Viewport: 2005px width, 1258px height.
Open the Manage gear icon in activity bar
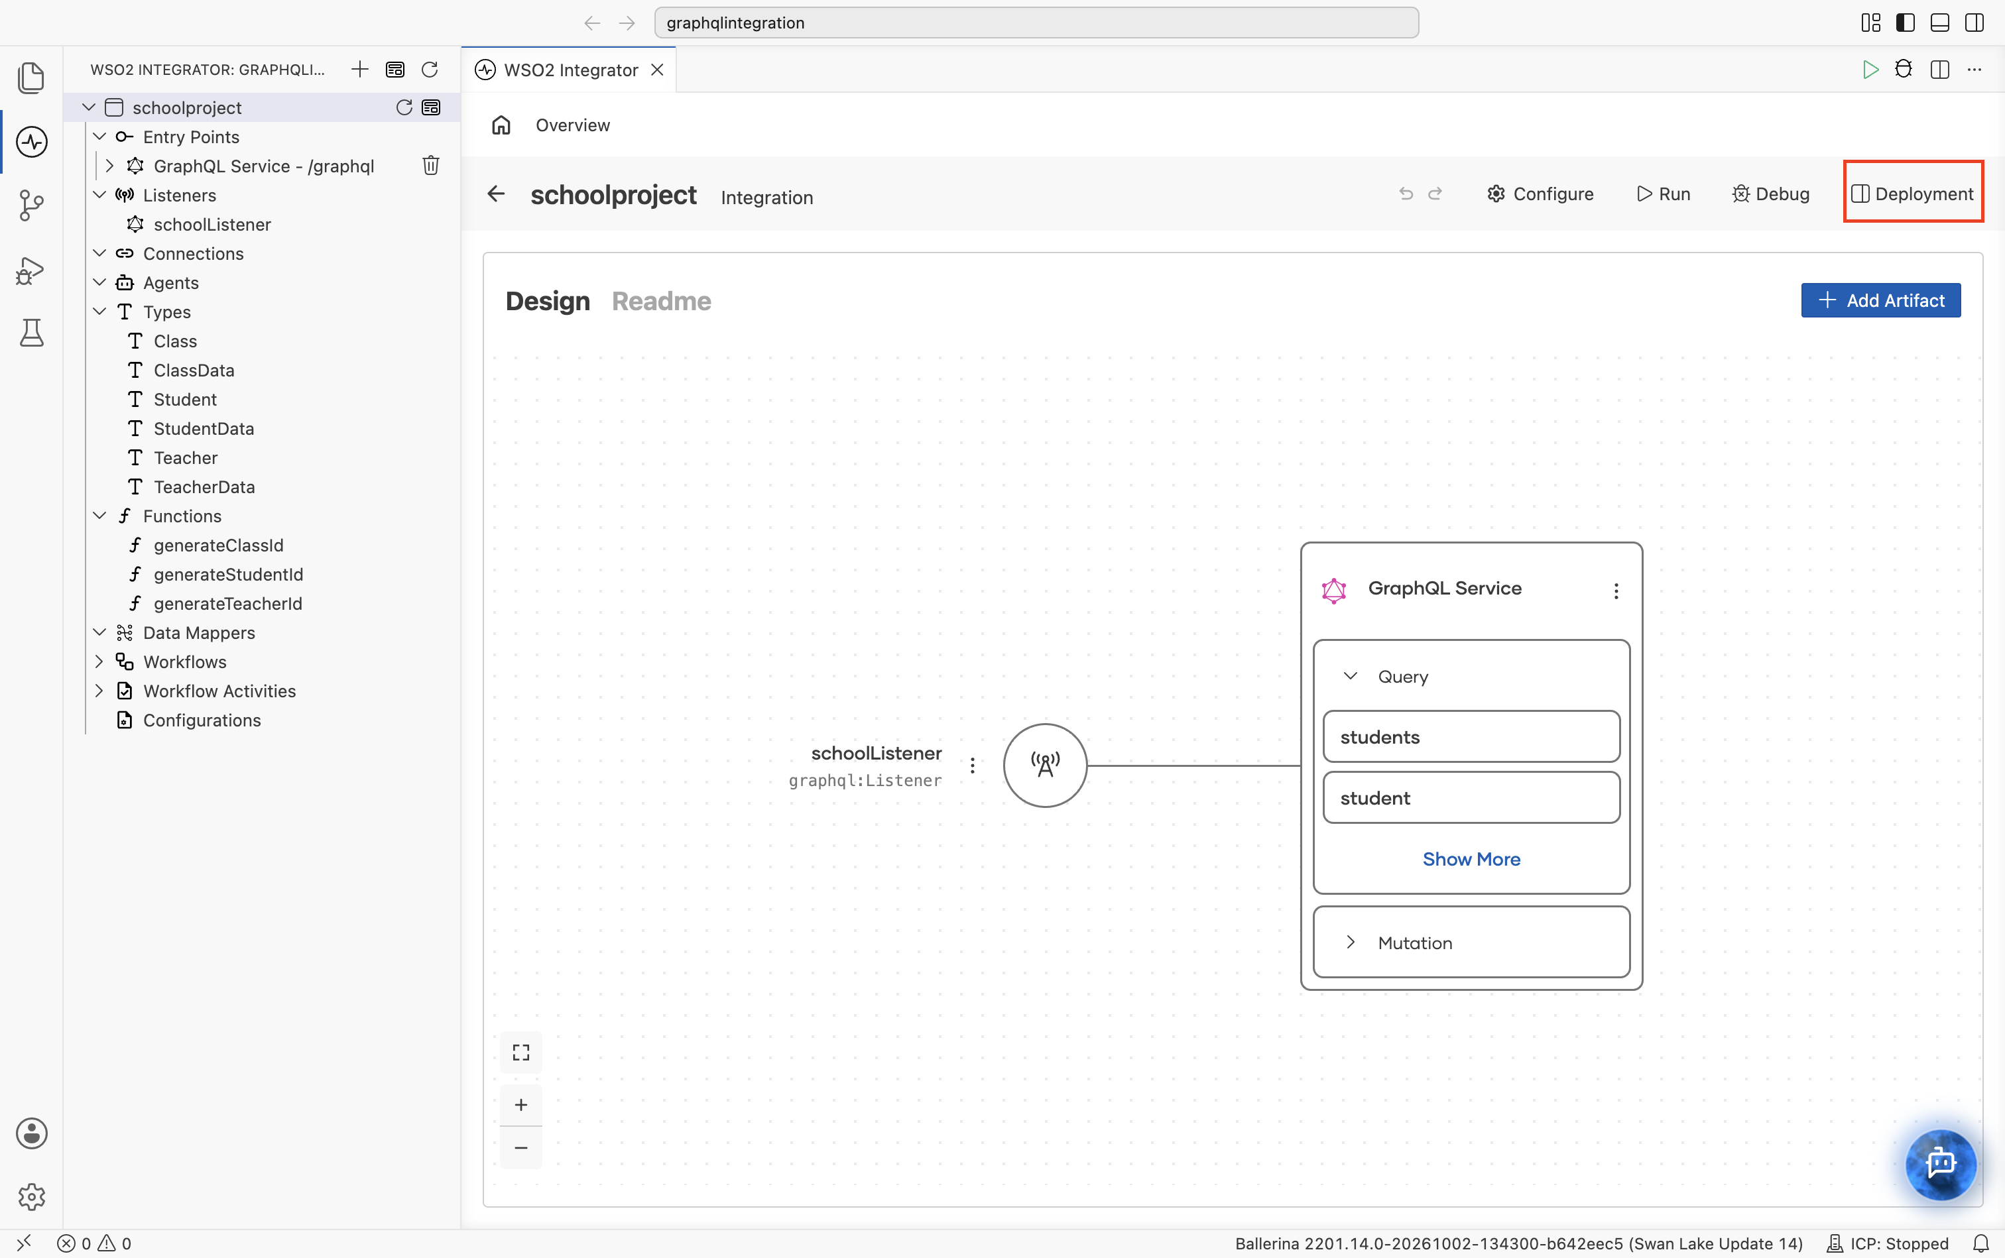coord(32,1197)
